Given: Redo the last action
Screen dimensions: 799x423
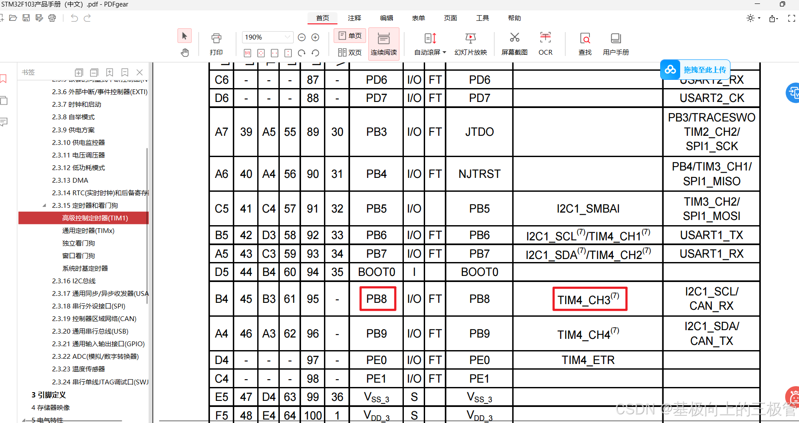Looking at the screenshot, I should [x=87, y=18].
